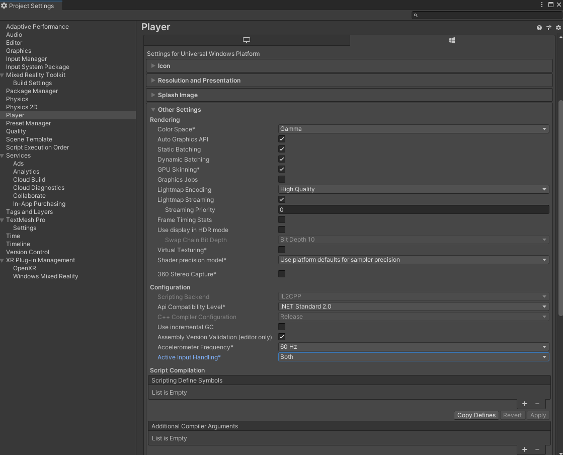Enable Use display in HDR mode

282,230
